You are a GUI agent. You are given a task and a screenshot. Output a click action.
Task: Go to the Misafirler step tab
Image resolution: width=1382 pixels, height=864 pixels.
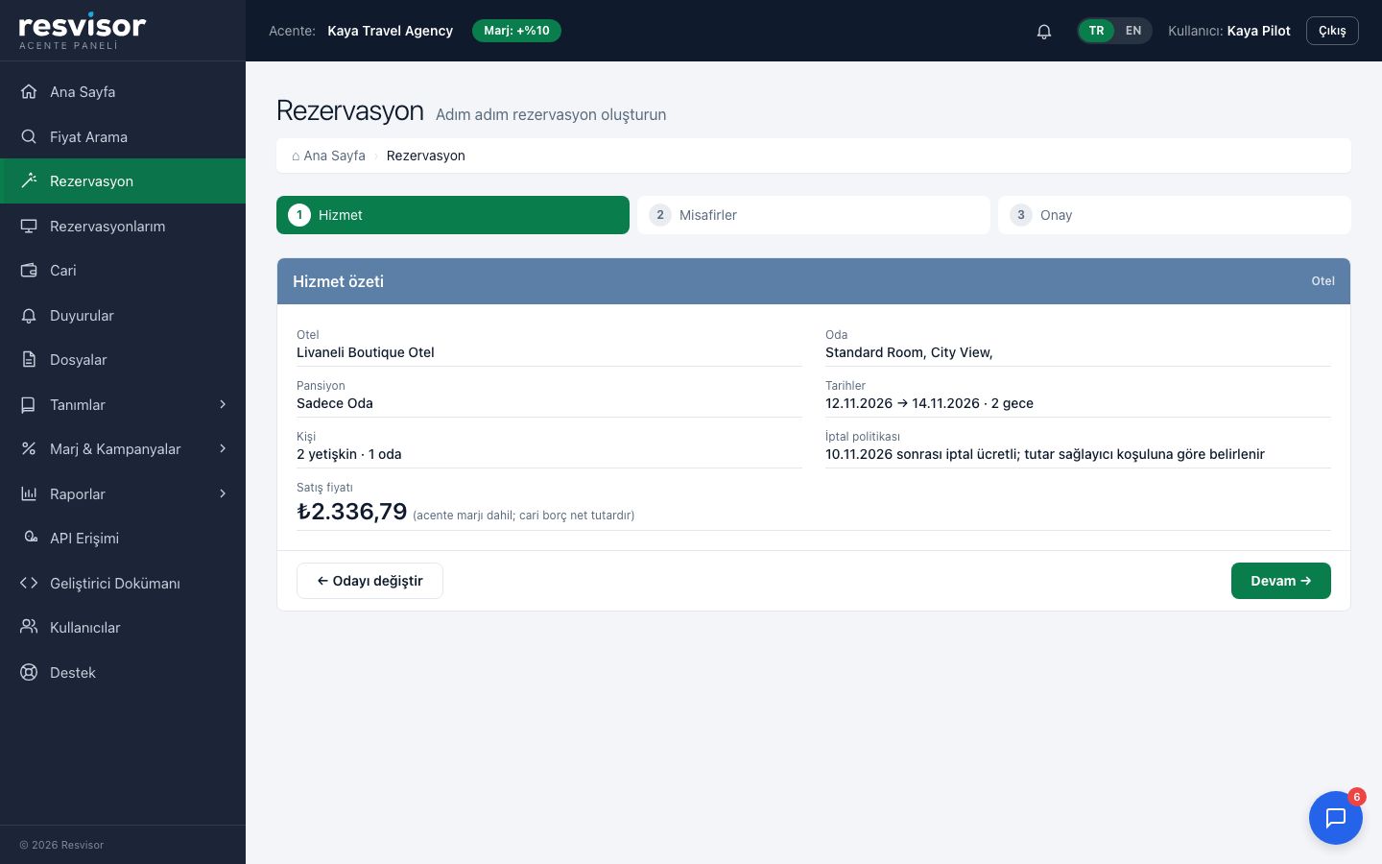click(x=814, y=215)
